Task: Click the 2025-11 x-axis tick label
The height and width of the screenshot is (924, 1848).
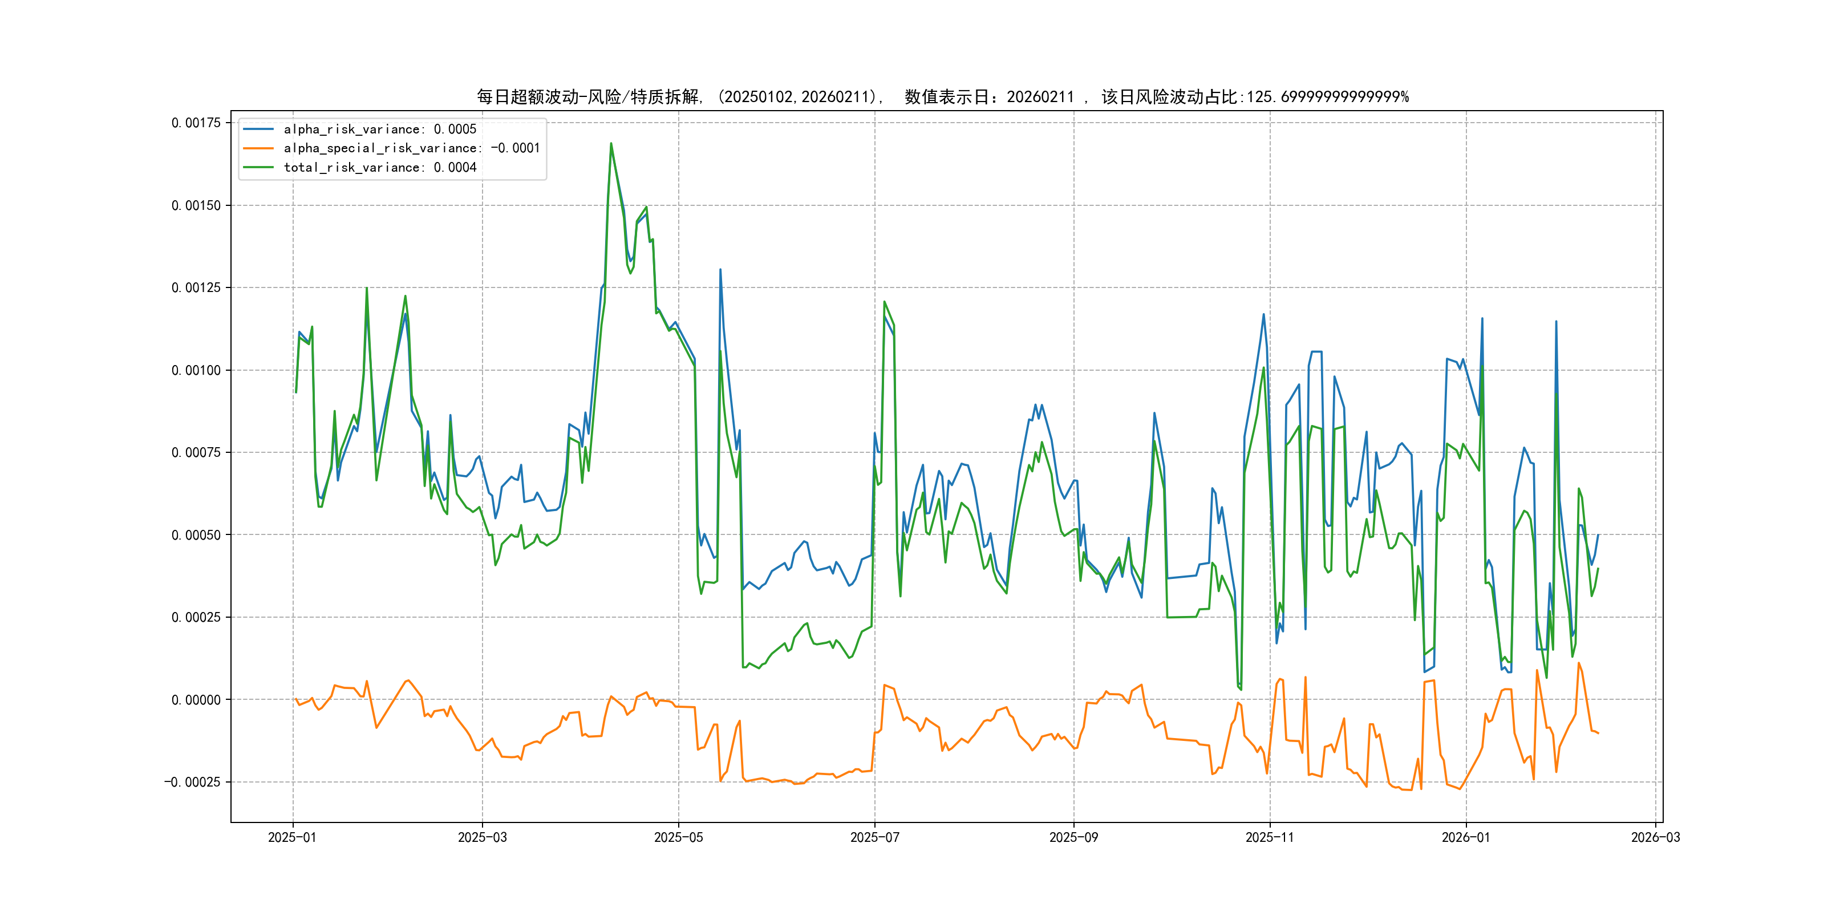Action: tap(1270, 837)
